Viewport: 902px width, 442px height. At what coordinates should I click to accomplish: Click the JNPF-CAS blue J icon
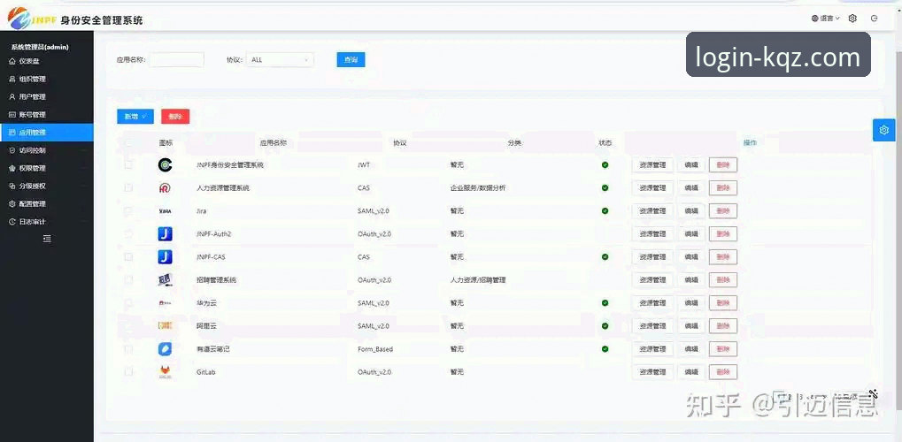166,257
